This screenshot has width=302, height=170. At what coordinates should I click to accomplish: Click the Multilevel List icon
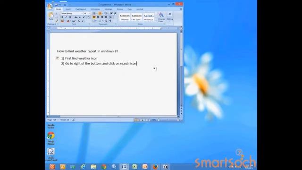pyautogui.click(x=106, y=13)
